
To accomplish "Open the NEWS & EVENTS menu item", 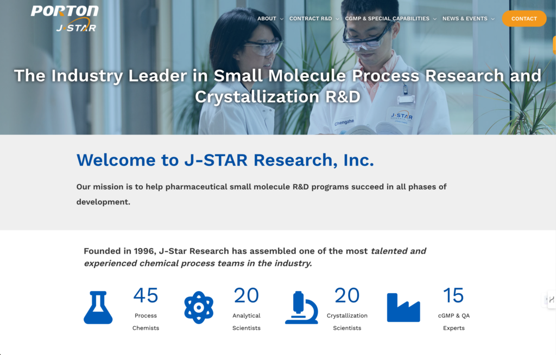I will (465, 19).
